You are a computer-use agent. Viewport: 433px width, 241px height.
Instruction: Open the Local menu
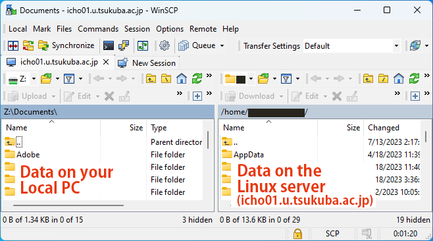[x=18, y=29]
